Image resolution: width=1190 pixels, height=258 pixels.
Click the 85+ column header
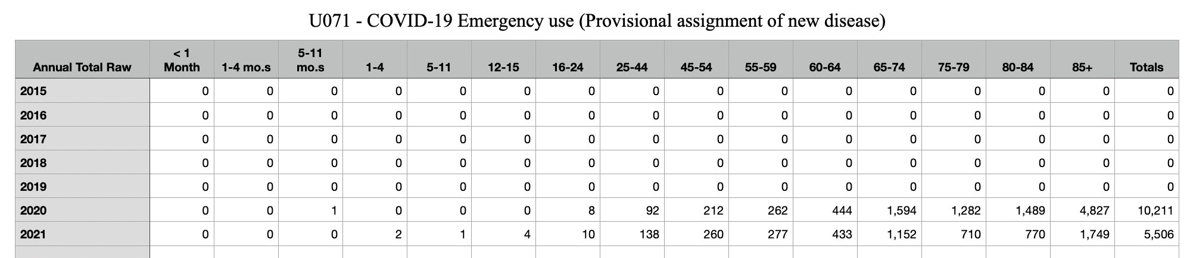click(1082, 59)
